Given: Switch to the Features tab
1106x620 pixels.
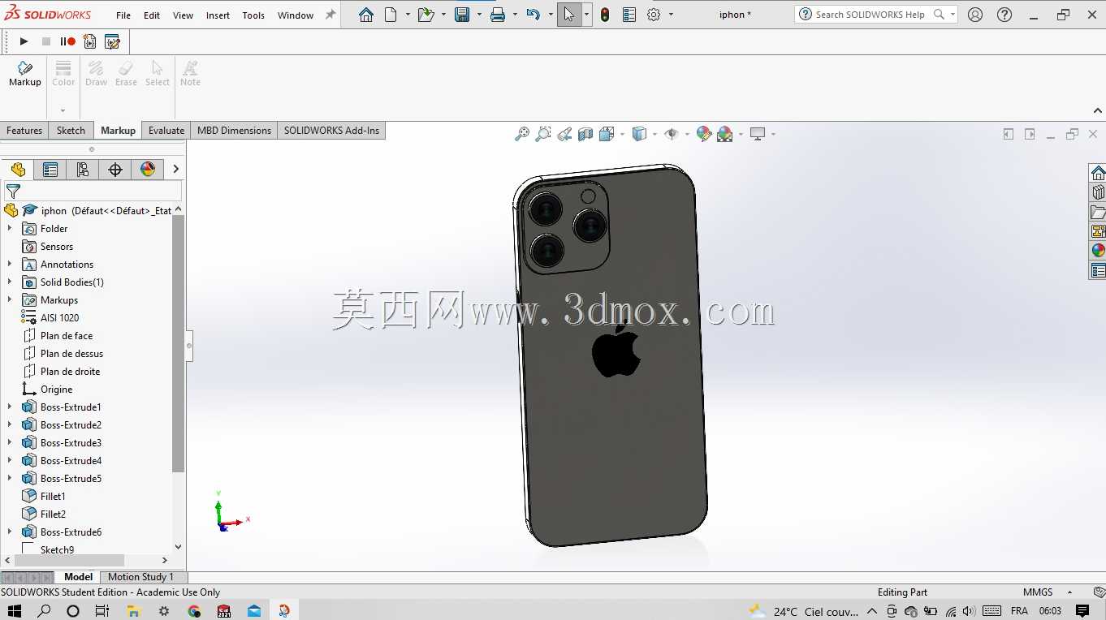Looking at the screenshot, I should coord(24,131).
